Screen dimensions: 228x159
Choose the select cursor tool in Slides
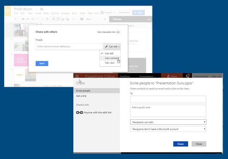pyautogui.click(x=54, y=19)
